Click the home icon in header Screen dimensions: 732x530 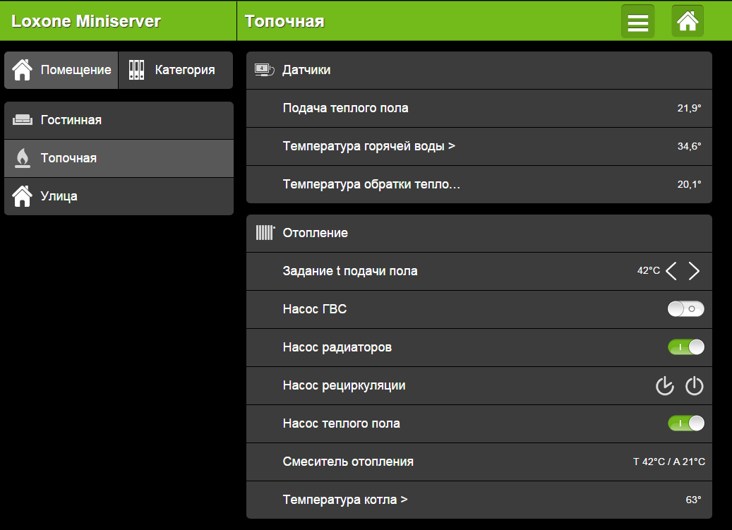tap(688, 21)
